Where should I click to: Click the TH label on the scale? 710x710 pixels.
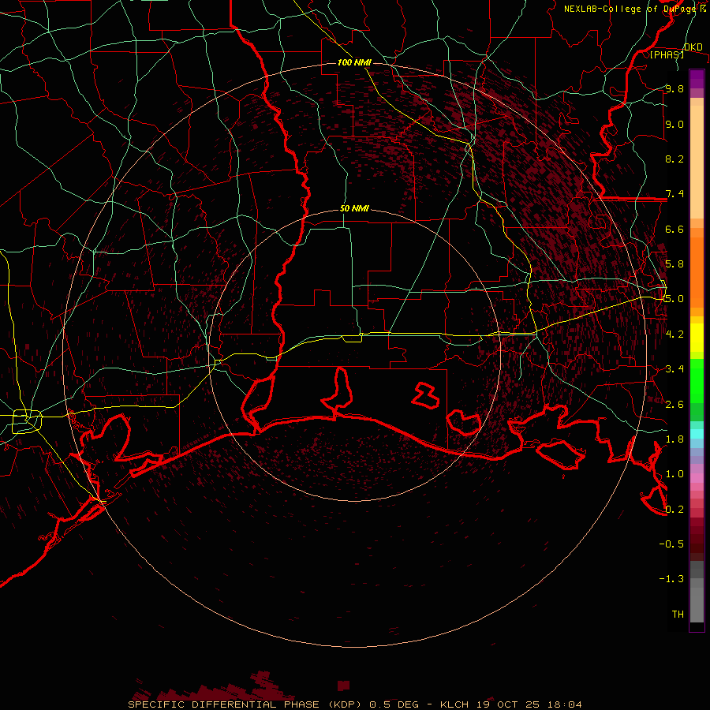coord(677,614)
